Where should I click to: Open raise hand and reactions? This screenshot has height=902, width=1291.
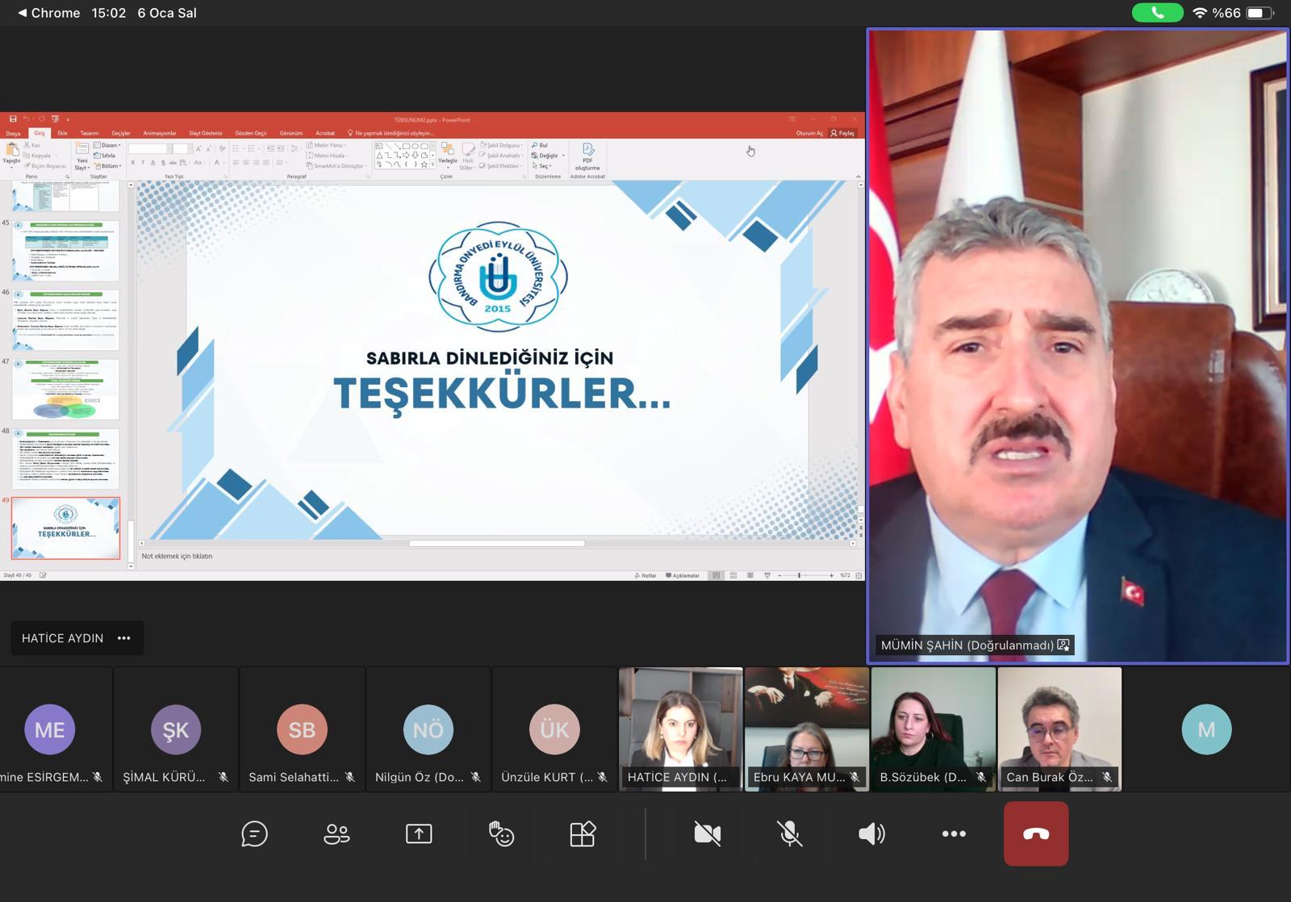point(501,833)
